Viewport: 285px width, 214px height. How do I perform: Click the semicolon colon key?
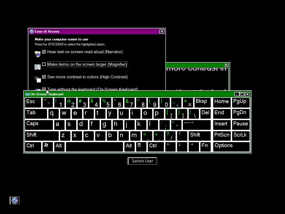[x=164, y=125]
